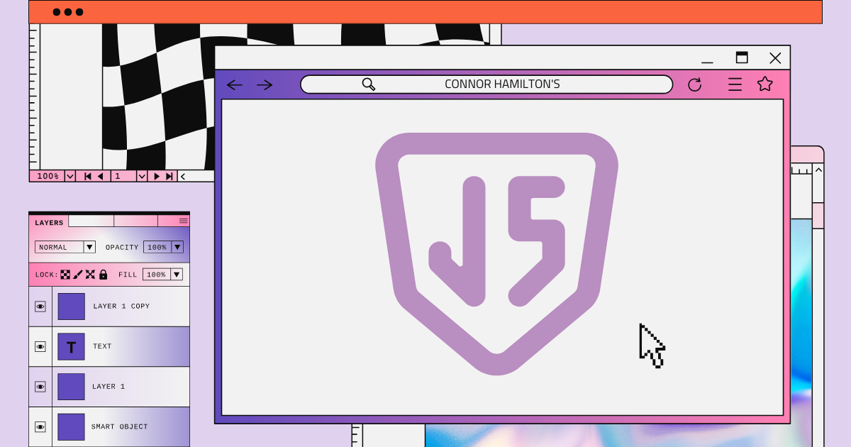Open the Layers panel options menu
The height and width of the screenshot is (447, 851).
click(183, 221)
